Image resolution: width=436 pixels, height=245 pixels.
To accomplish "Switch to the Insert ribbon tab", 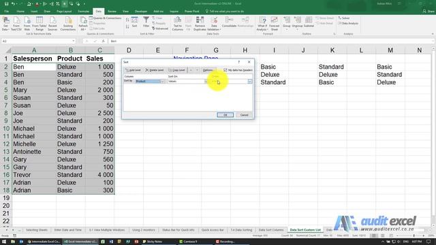I will pyautogui.click(x=34, y=12).
